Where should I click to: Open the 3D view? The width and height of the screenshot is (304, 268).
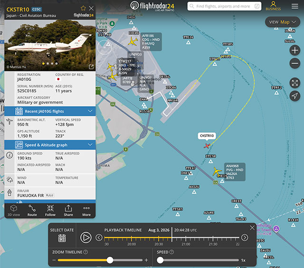click(x=14, y=210)
